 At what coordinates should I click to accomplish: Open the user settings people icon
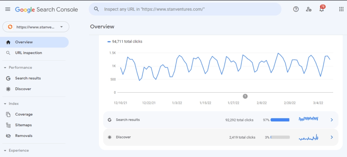click(309, 9)
